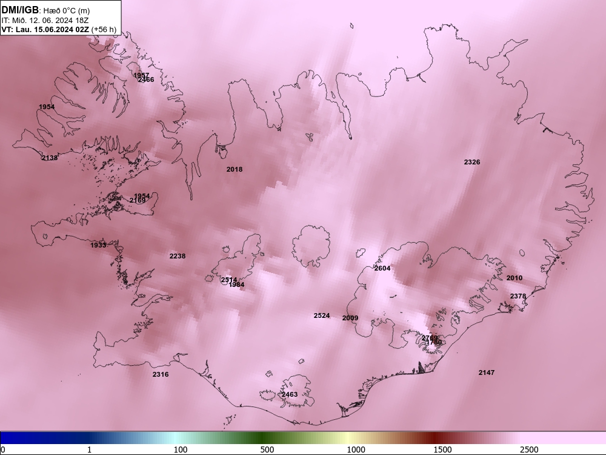606x455 pixels.
Task: Click the value 2138 on the map
Action: [x=50, y=158]
